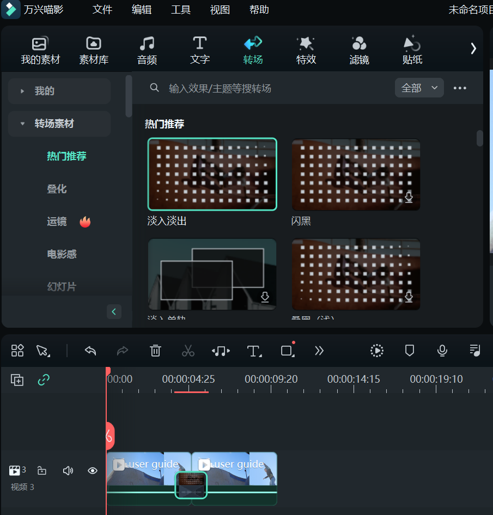The height and width of the screenshot is (515, 493).
Task: Switch to the 滤镜 tab
Action: point(359,49)
